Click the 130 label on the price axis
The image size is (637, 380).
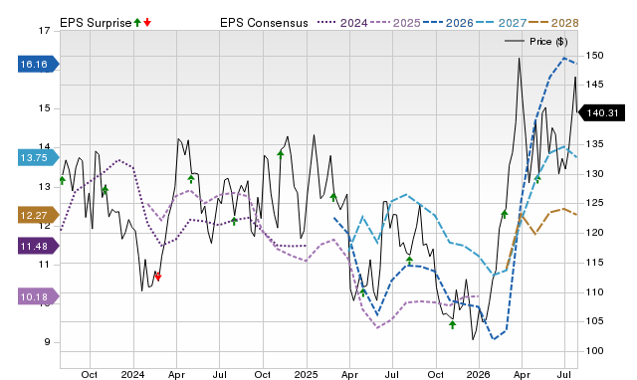594,174
